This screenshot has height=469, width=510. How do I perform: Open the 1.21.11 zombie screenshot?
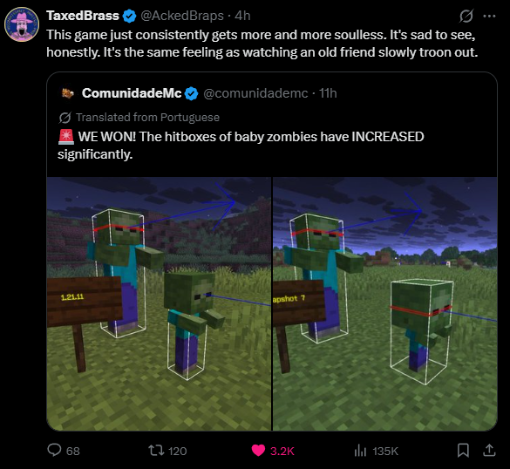159,303
